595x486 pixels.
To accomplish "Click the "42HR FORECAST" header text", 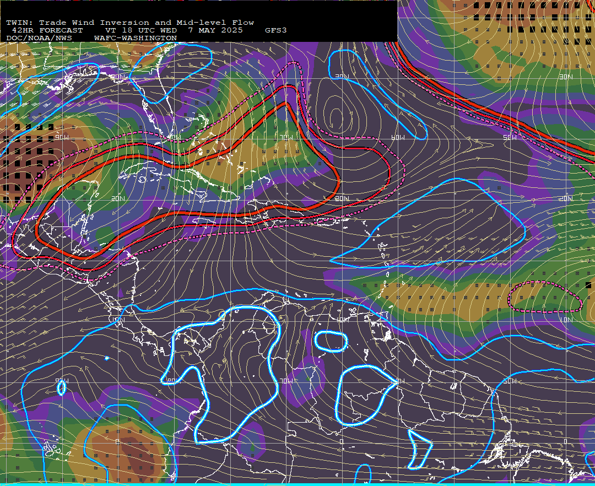I will coord(47,30).
